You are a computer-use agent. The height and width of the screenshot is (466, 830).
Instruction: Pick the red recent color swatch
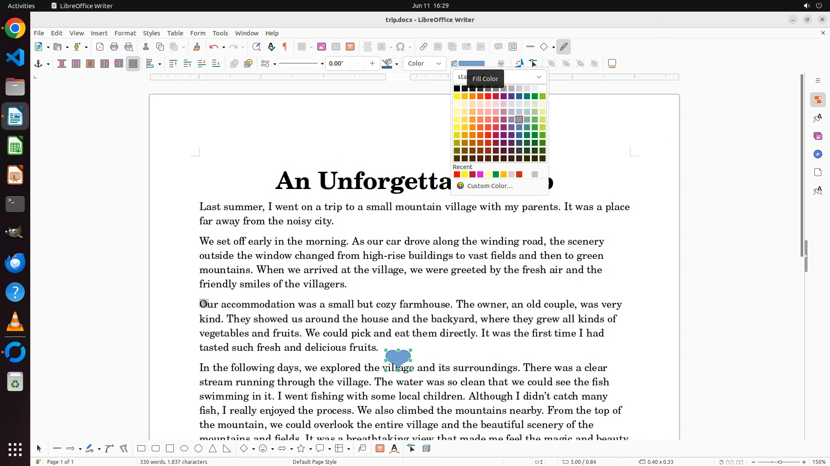(457, 174)
